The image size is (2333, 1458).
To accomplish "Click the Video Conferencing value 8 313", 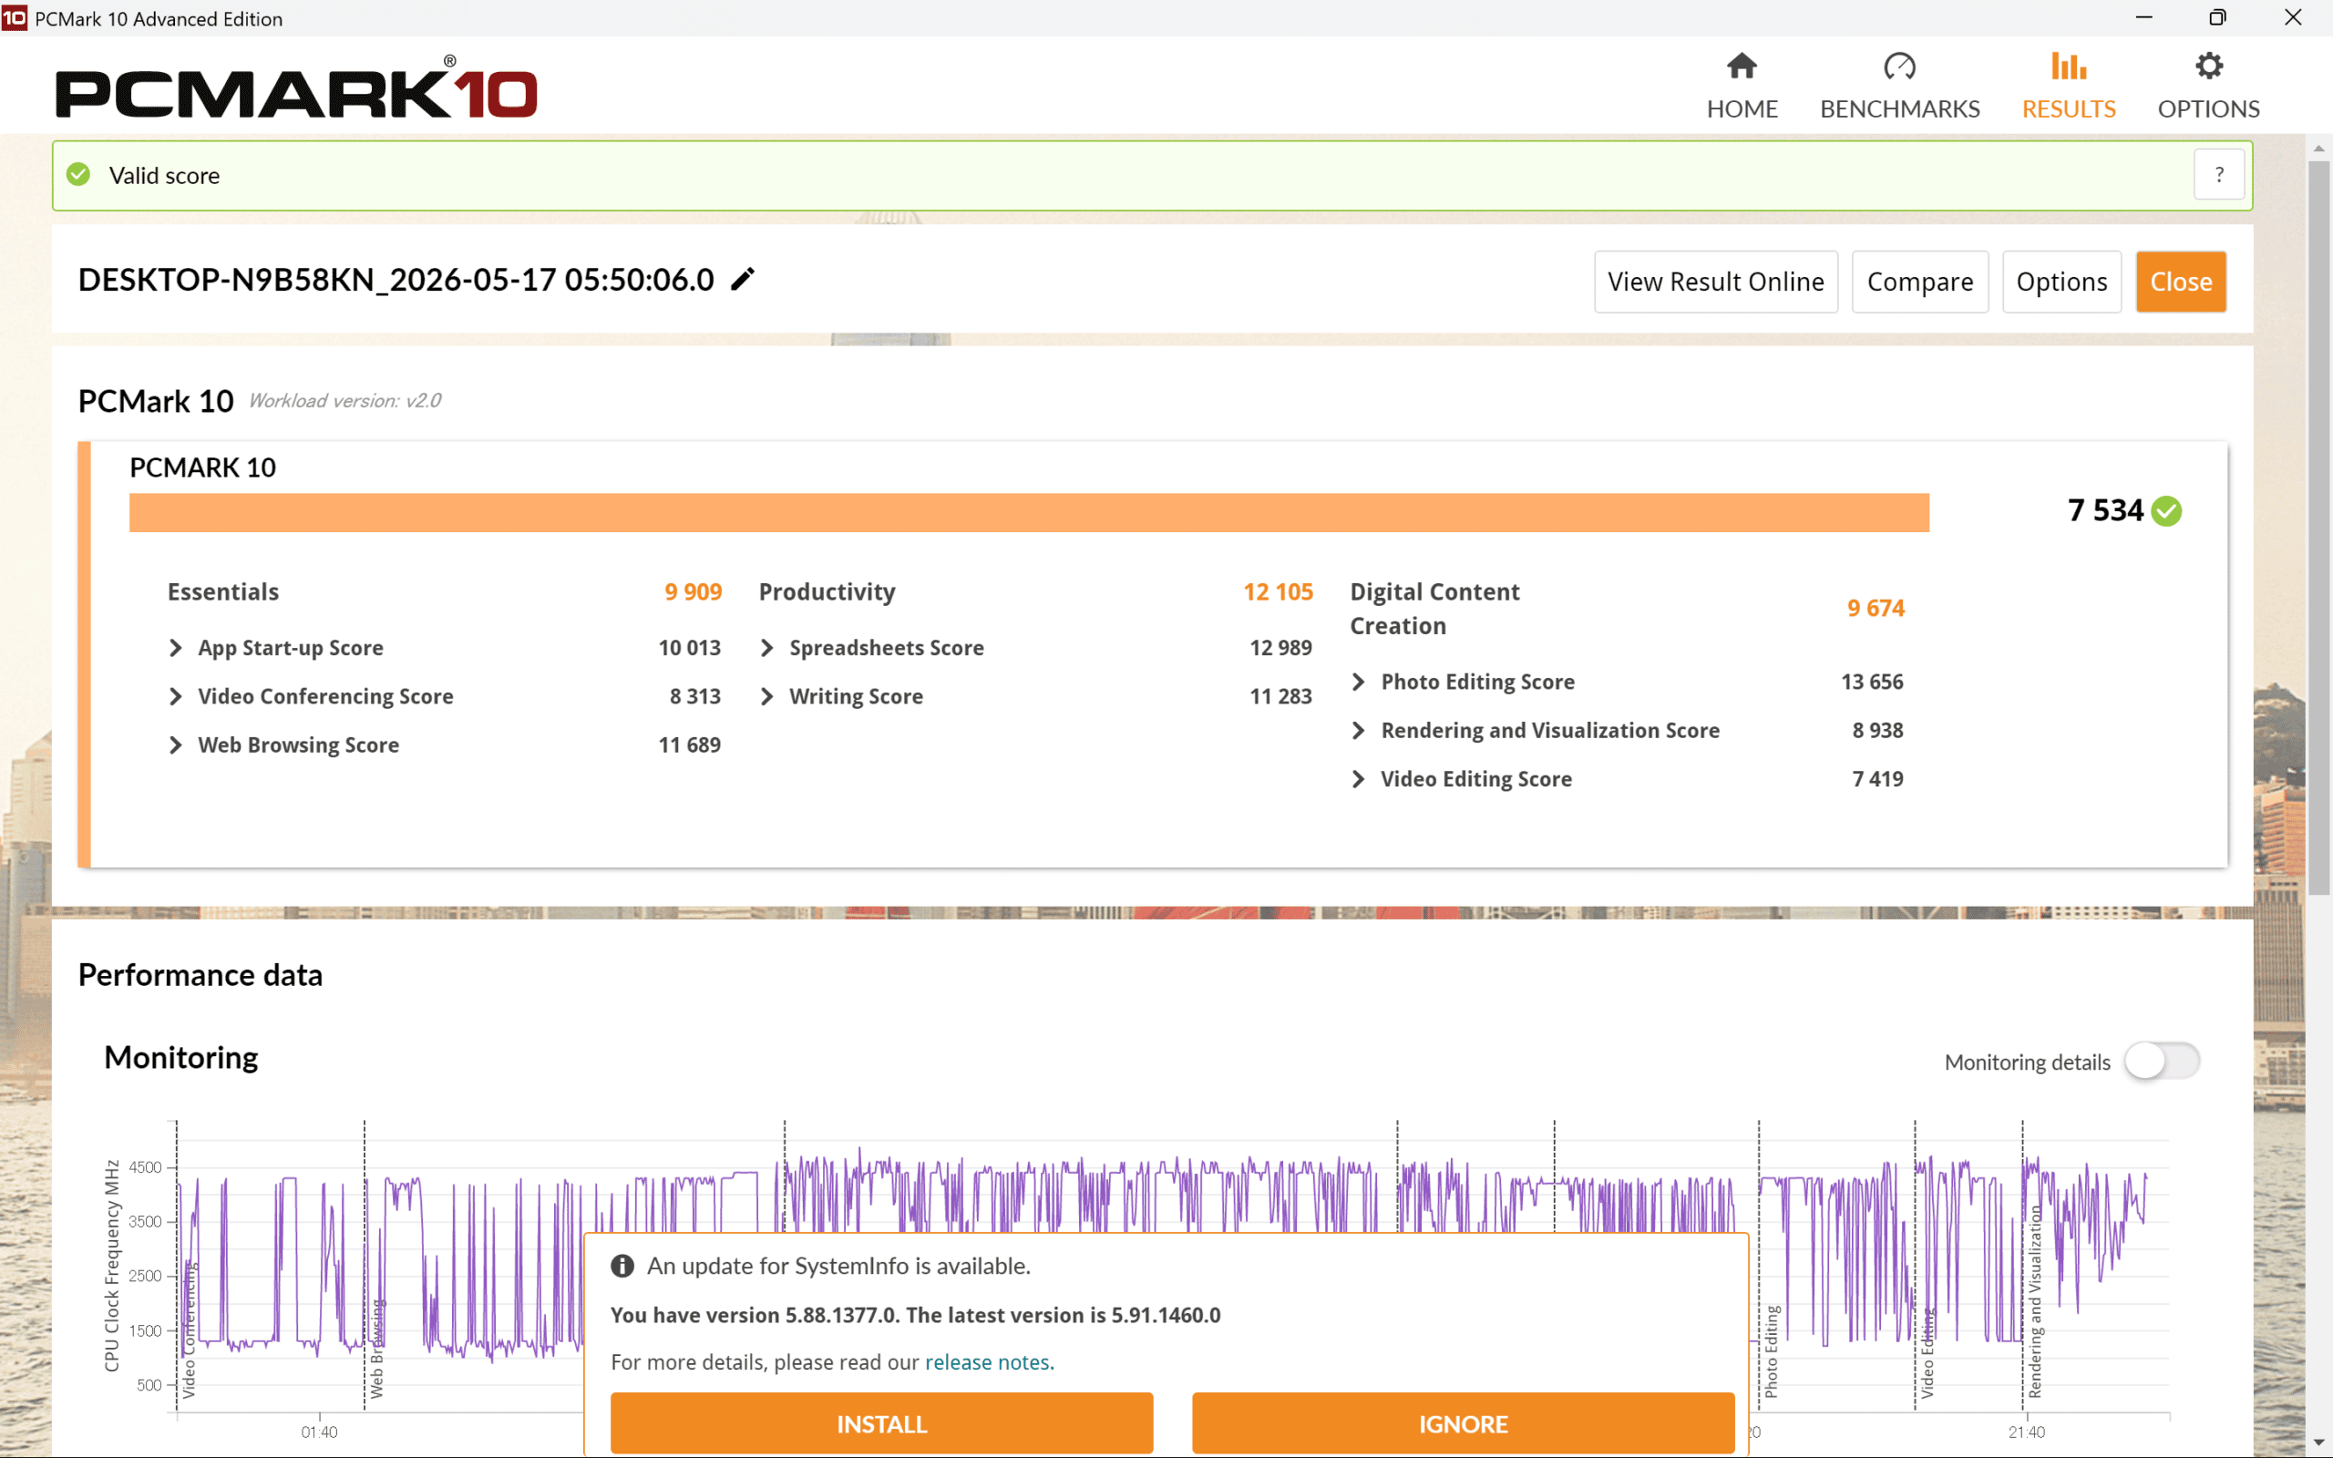I will point(695,696).
